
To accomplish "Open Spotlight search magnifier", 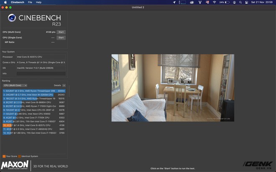I will point(240,2).
